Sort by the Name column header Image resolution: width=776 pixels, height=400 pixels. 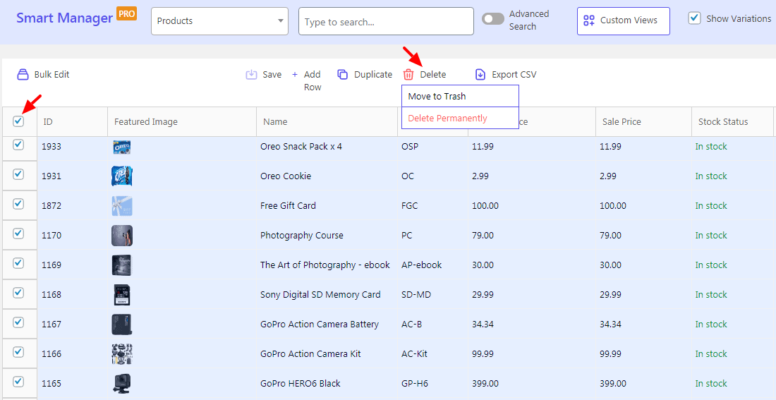327,122
